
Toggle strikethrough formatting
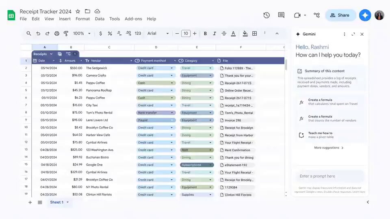[224, 34]
